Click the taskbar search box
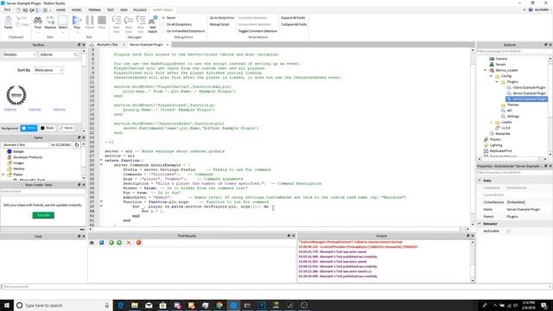The image size is (553, 311). (x=63, y=305)
